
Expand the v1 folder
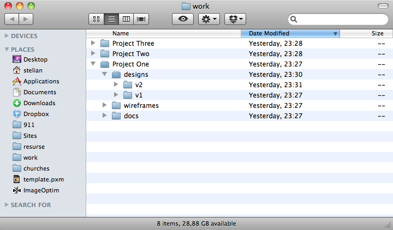click(x=116, y=95)
